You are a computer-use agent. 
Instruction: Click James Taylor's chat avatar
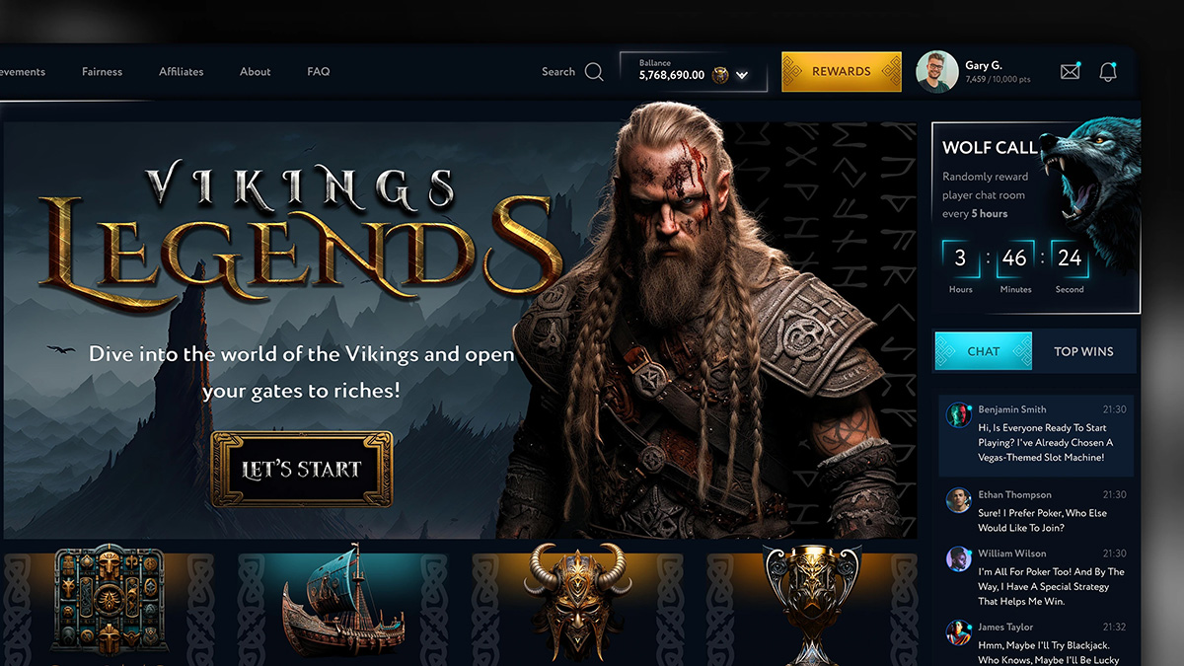pyautogui.click(x=958, y=631)
